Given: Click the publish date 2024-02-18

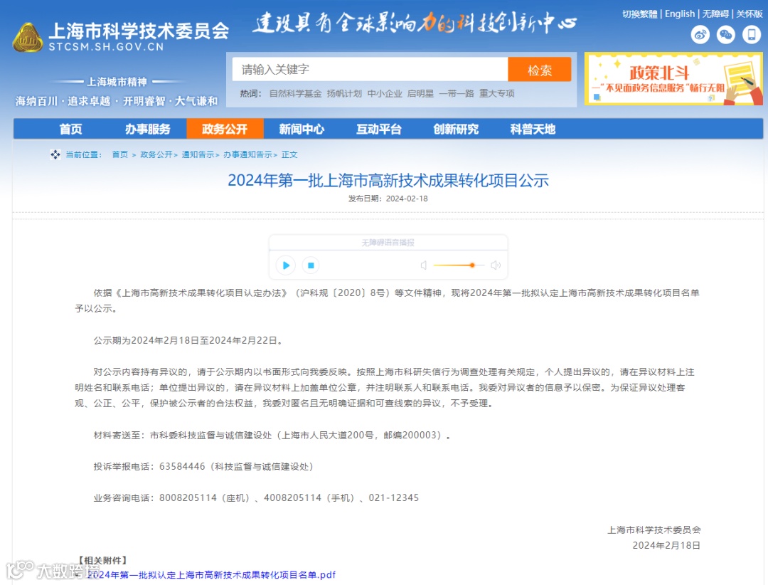Looking at the screenshot, I should 407,199.
